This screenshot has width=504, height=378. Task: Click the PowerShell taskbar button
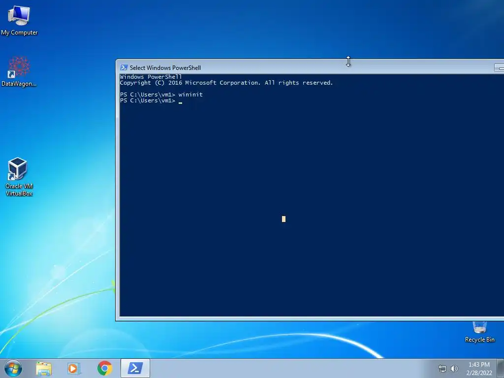(x=135, y=368)
